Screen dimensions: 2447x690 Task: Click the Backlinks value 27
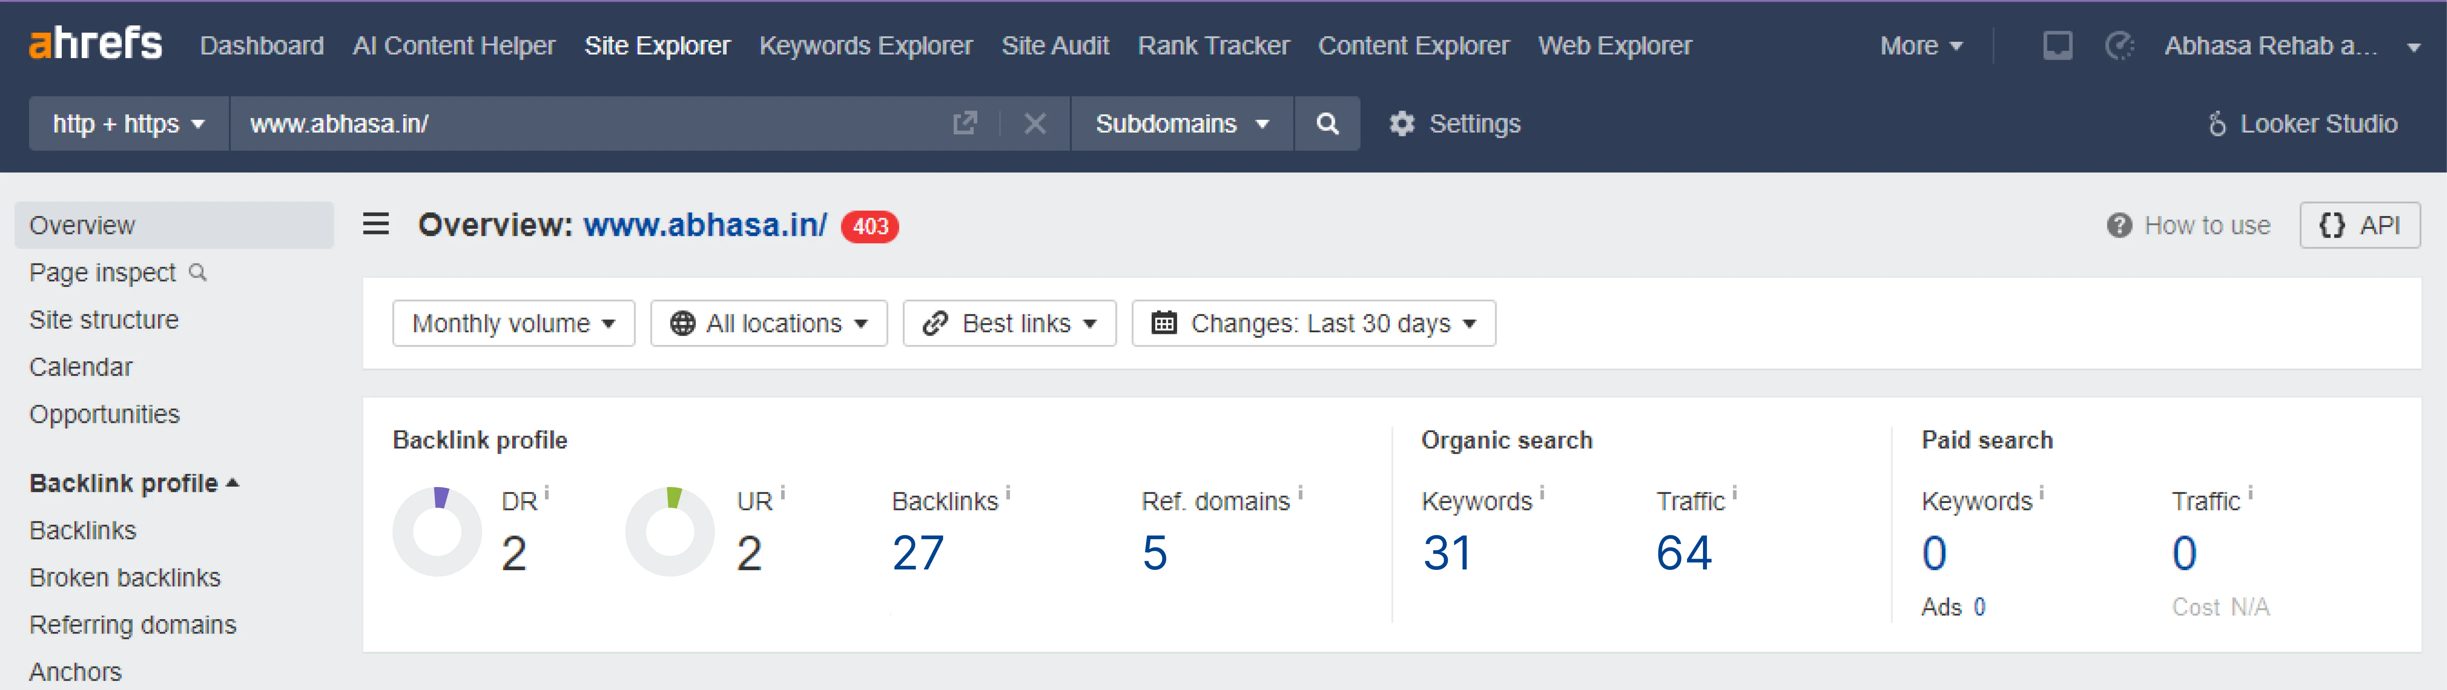point(918,554)
